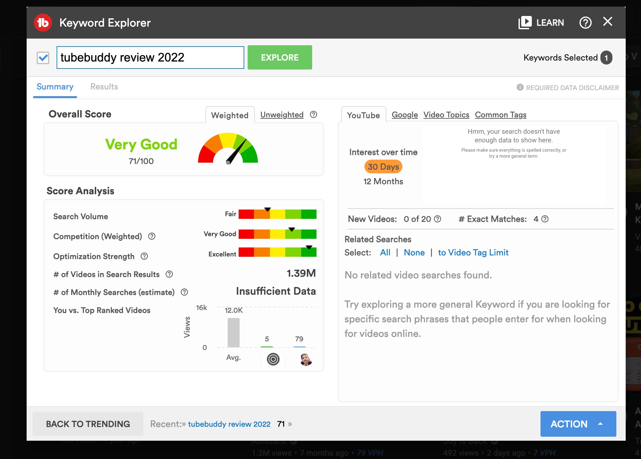Switch to the Results tab
The height and width of the screenshot is (459, 641).
(104, 87)
